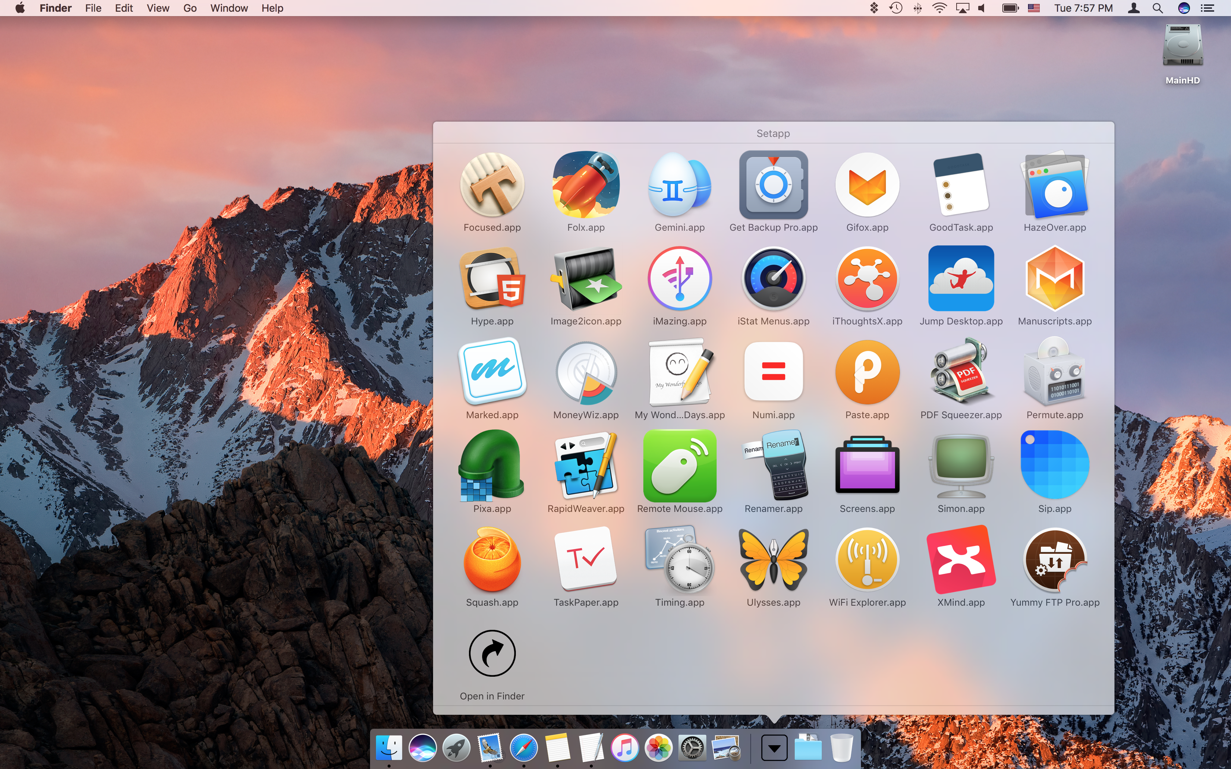Click the clock in menu bar
This screenshot has height=769, width=1231.
click(x=1085, y=8)
